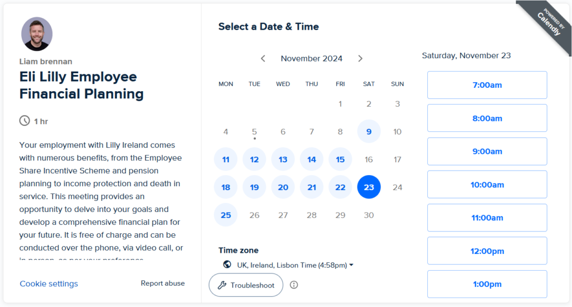Choose November 12 on the calendar
572x307 pixels.
click(254, 159)
